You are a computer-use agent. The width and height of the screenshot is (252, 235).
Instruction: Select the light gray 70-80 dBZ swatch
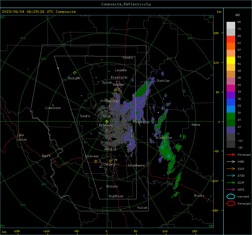[231, 25]
